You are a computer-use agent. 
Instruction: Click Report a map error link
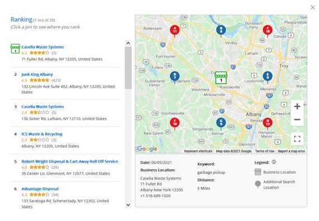coord(291,151)
